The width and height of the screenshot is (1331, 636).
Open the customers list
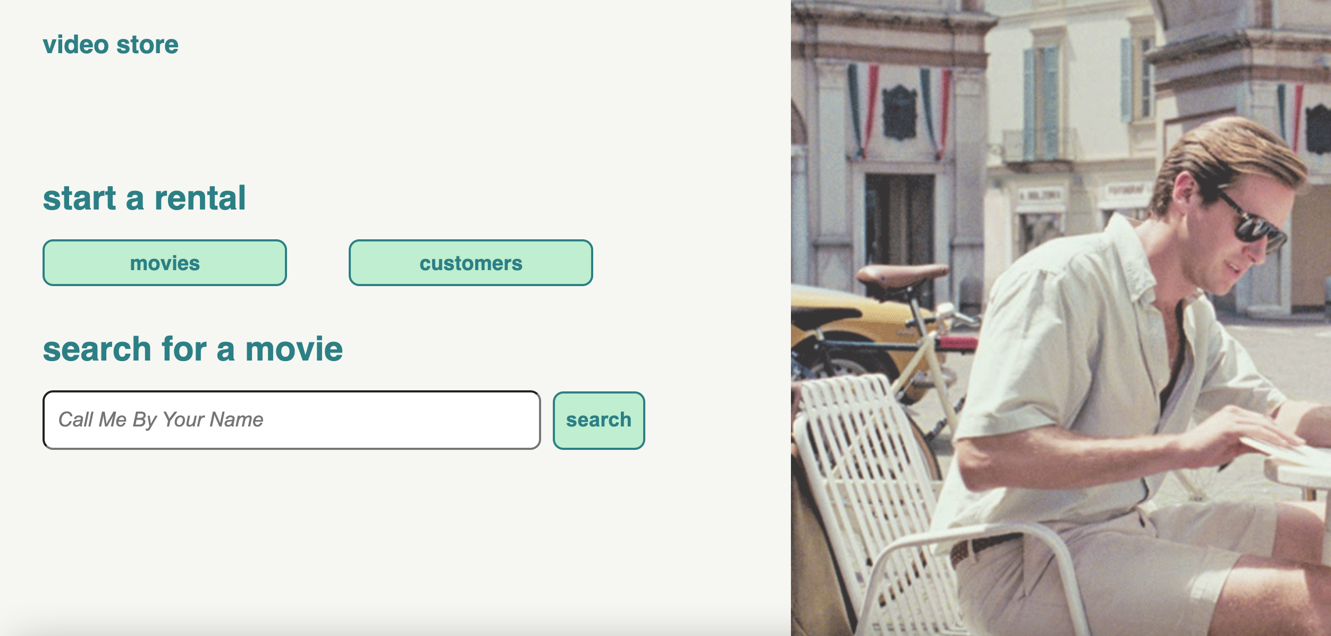[x=470, y=263]
